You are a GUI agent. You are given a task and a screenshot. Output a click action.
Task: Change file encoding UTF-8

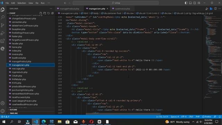click(x=184, y=117)
